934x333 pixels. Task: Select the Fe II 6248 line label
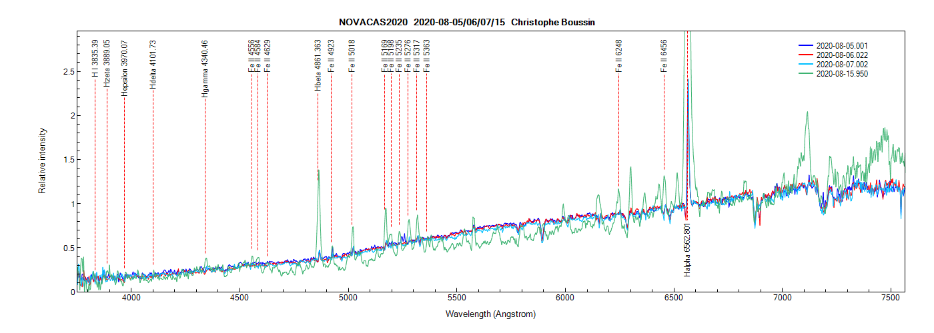coord(619,56)
